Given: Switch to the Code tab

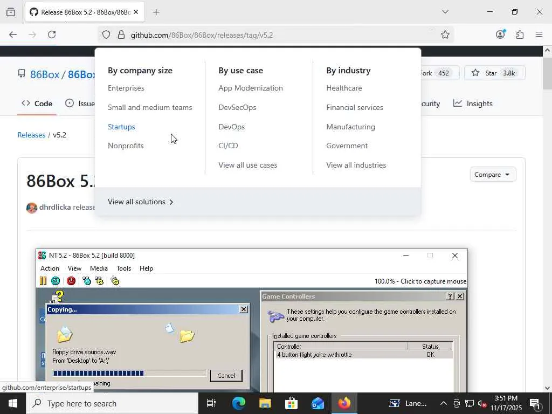Looking at the screenshot, I should click(x=37, y=103).
